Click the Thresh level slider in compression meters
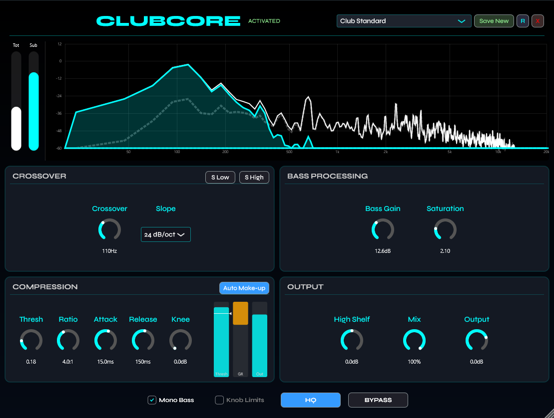This screenshot has width=554, height=418. (221, 339)
